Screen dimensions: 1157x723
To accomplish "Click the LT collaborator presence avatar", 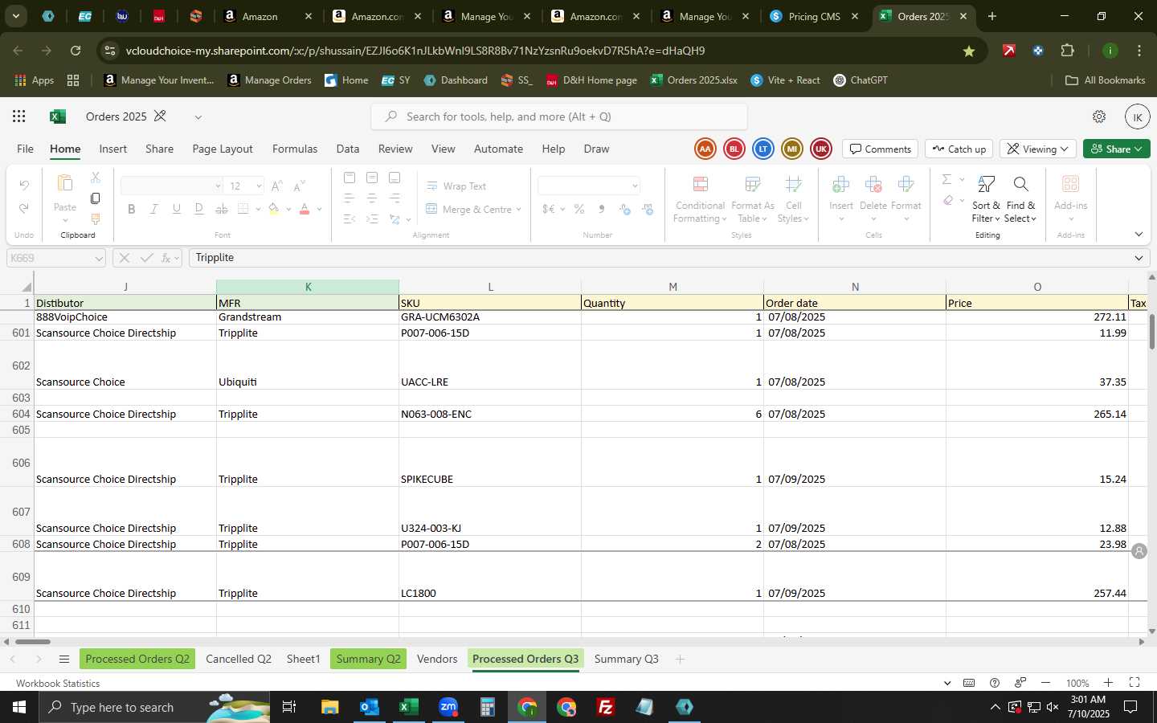I will coord(763,149).
